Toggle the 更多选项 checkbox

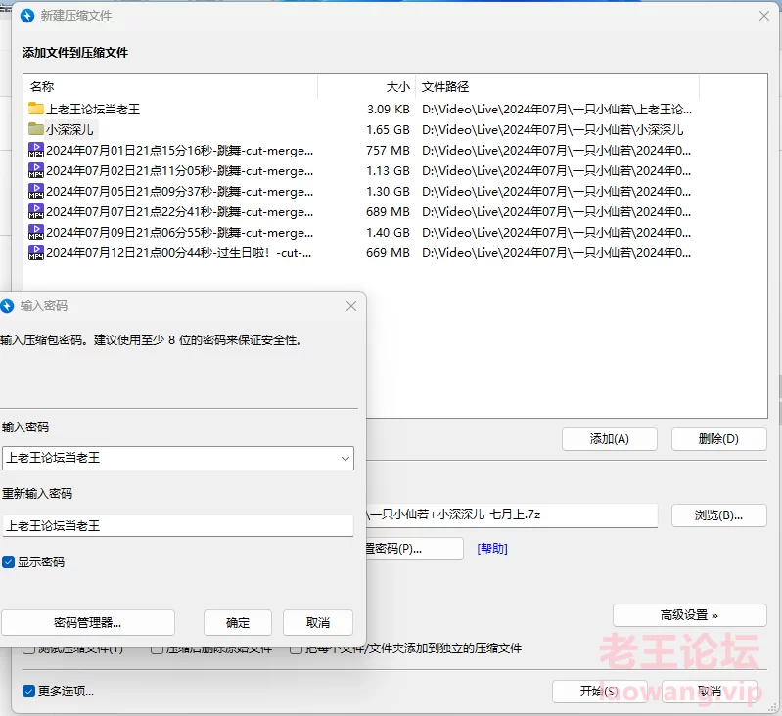(29, 692)
